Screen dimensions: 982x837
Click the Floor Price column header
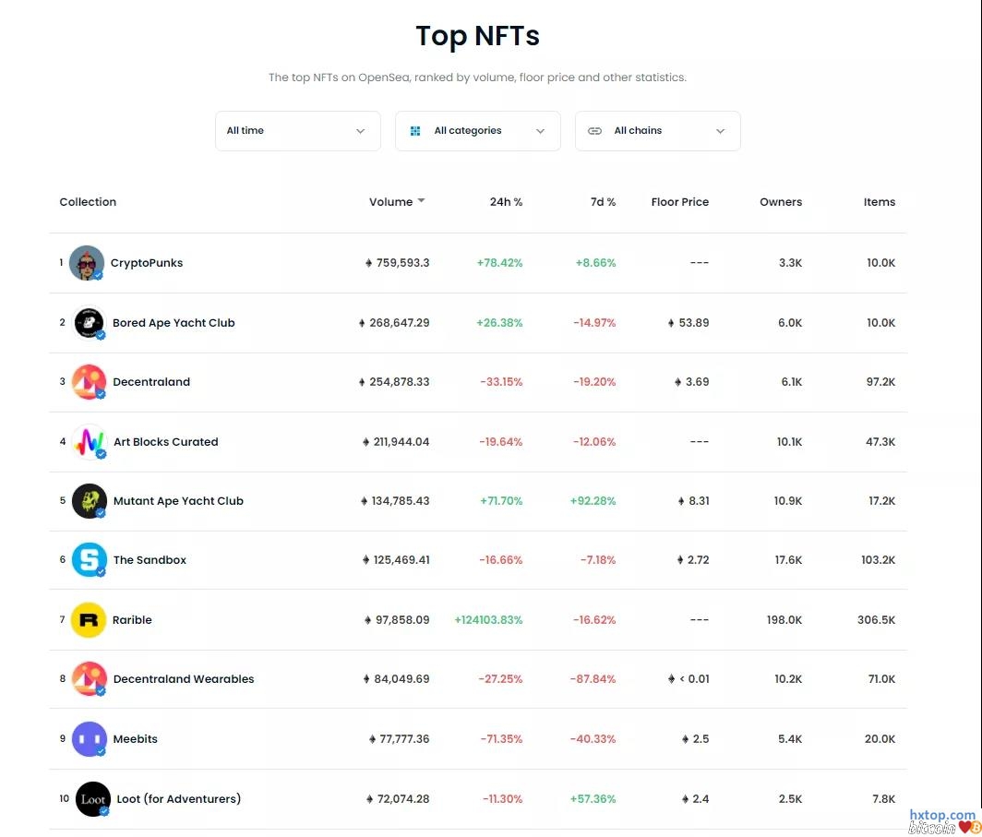click(679, 202)
